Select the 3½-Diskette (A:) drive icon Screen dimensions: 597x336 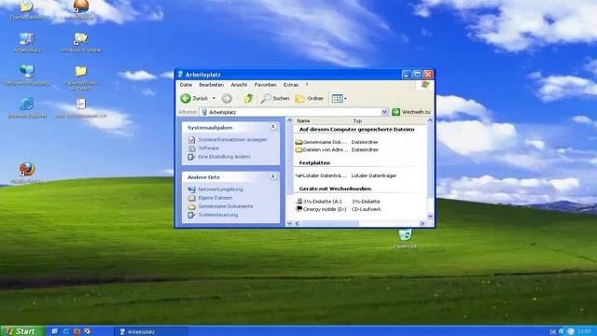pyautogui.click(x=299, y=202)
